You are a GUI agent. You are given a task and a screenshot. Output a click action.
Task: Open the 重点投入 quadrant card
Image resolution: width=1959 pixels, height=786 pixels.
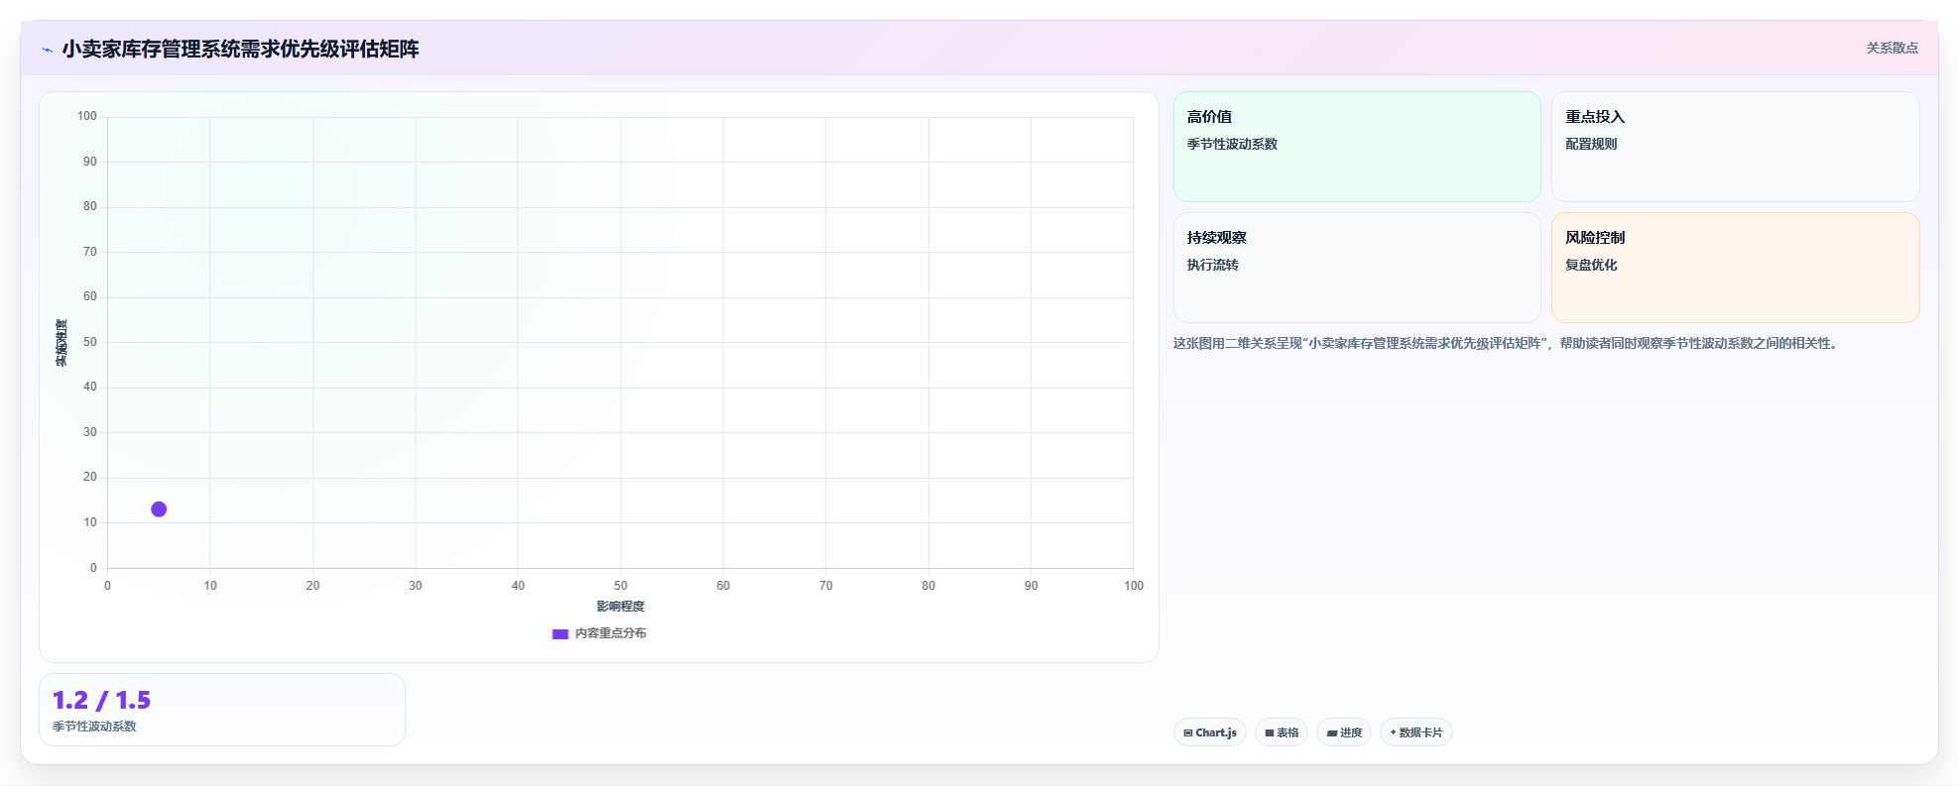coord(1735,147)
